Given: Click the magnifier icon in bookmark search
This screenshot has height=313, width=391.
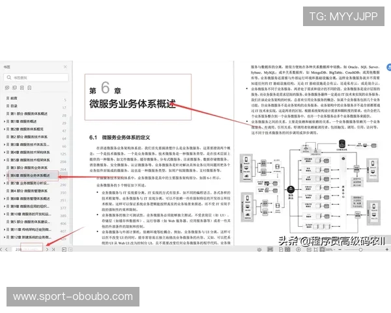Looking at the screenshot, I should 9,78.
